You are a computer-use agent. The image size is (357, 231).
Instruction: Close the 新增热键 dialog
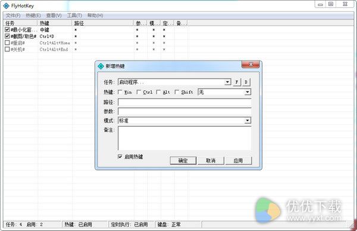(x=250, y=65)
